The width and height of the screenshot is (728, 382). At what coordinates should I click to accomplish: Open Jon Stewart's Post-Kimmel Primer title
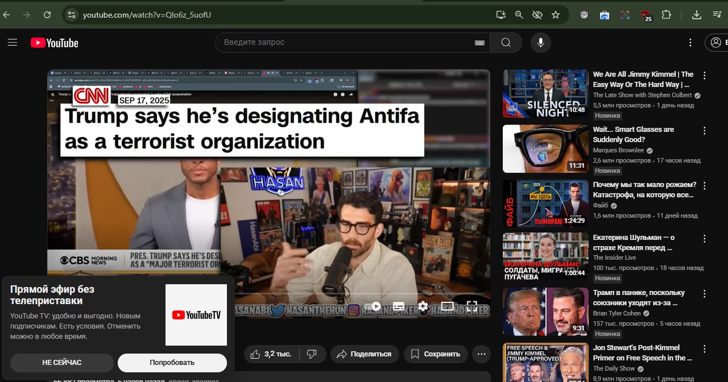click(642, 352)
